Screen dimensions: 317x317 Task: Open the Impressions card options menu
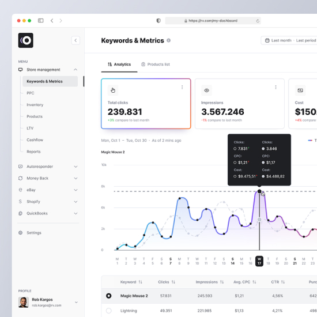(x=276, y=87)
